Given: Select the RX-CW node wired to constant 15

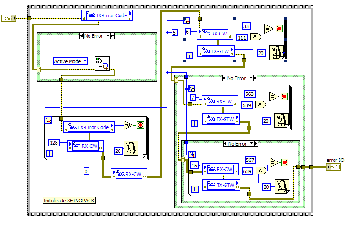Looking at the screenshot, I should (220, 169).
